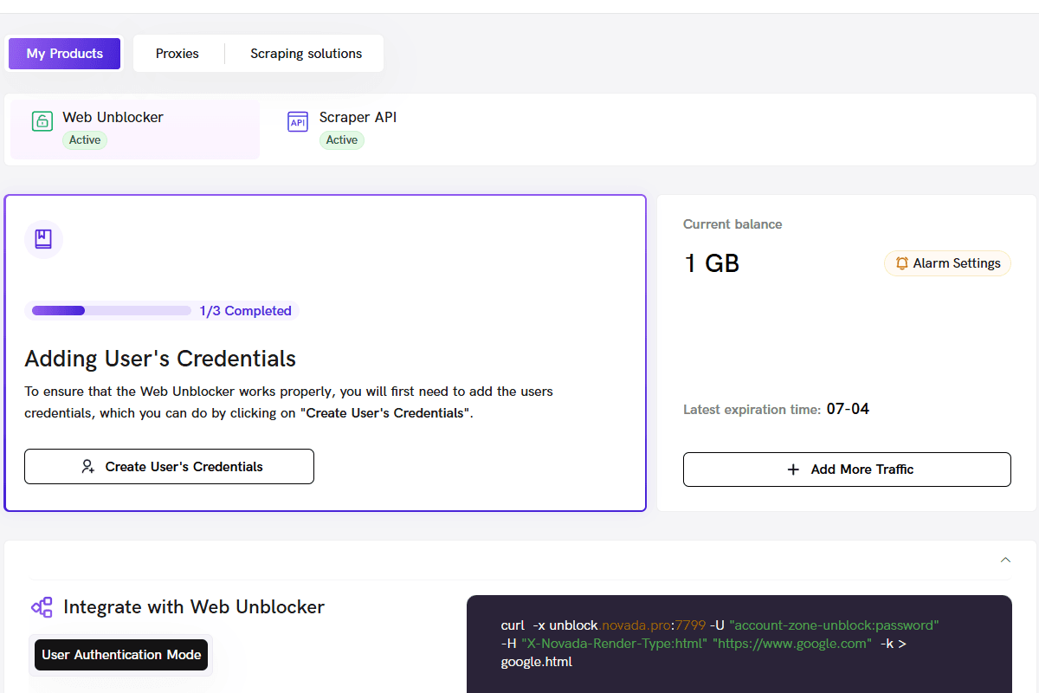Viewport: 1039px width, 693px height.
Task: Click the user-plus icon on Create Credentials
Action: click(88, 467)
